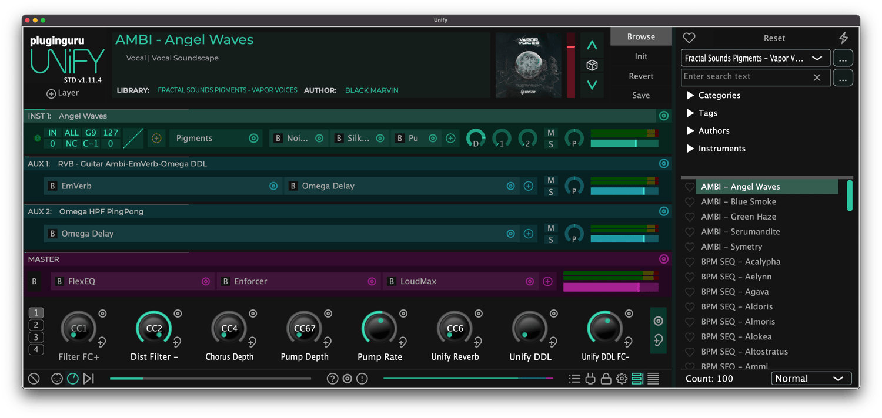This screenshot has width=882, height=418.
Task: Pick a random patch with the dice cube
Action: [x=592, y=65]
